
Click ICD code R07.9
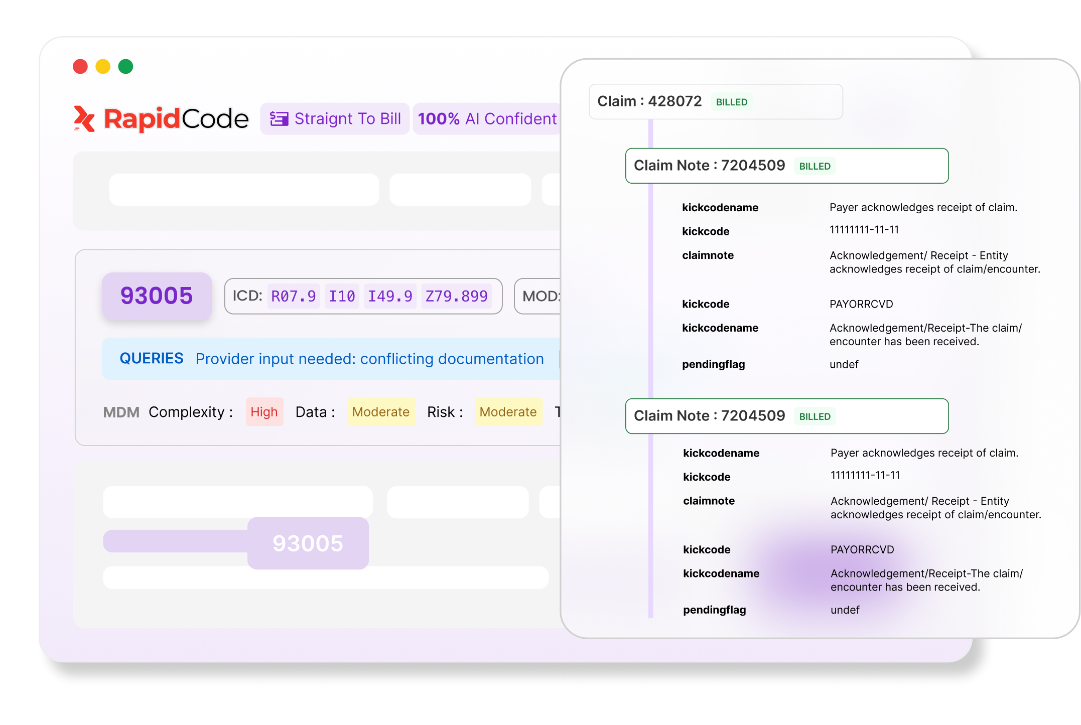pos(294,296)
